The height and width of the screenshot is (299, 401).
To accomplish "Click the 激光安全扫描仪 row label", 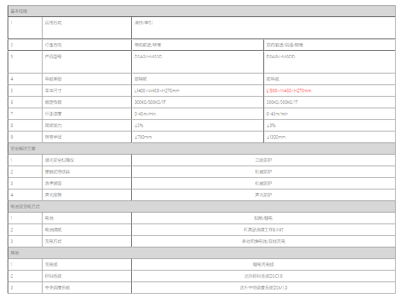I will click(x=59, y=160).
